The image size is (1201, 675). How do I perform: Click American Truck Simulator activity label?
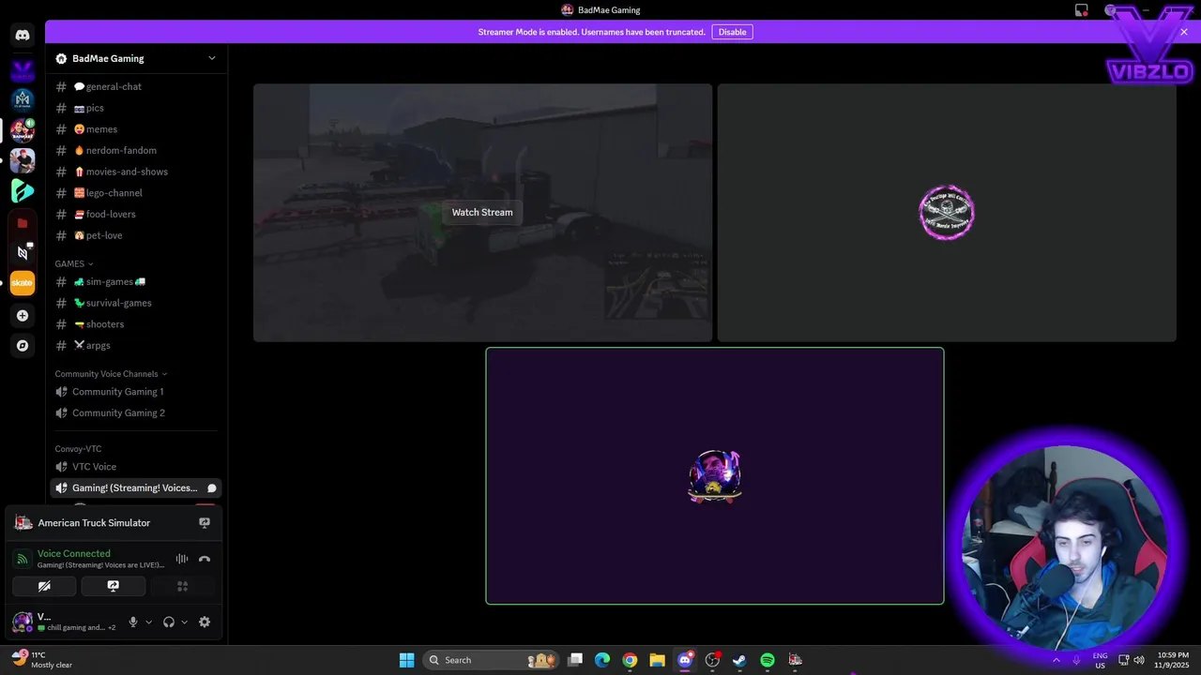coord(94,523)
